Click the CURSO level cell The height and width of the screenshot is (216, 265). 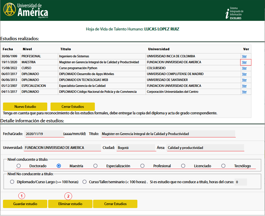pos(39,68)
